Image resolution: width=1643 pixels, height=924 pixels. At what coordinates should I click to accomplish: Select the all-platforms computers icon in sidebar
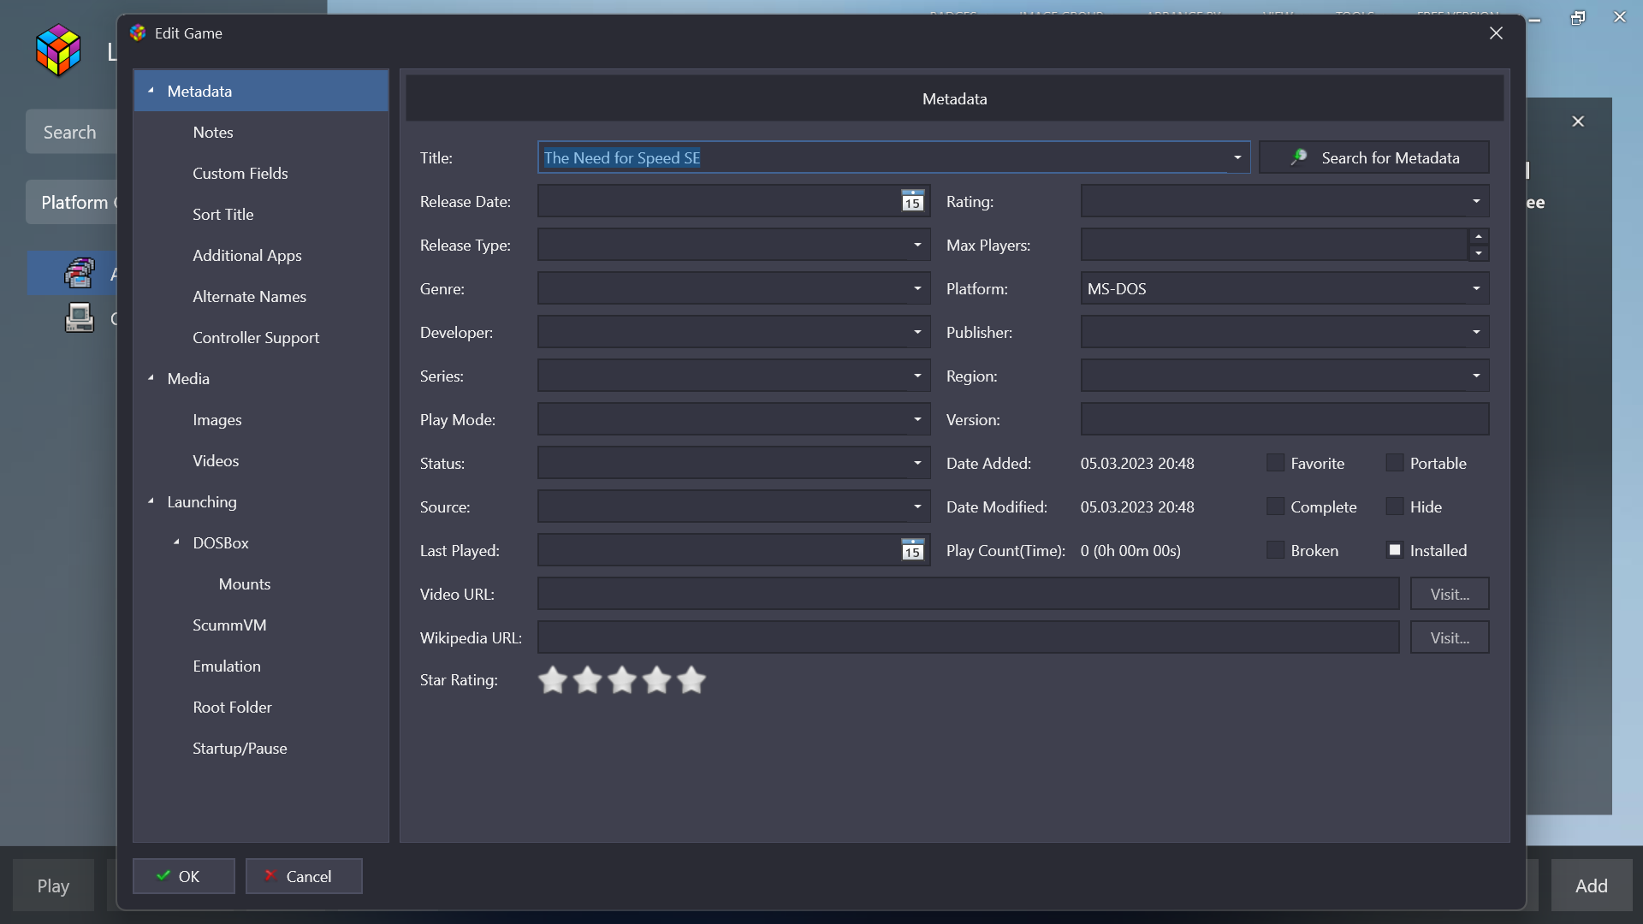[79, 274]
